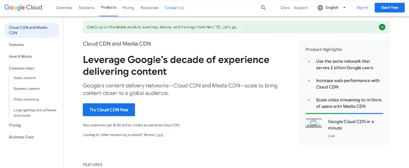Select the Products nav tab
This screenshot has height=168, width=409.
pyautogui.click(x=108, y=8)
